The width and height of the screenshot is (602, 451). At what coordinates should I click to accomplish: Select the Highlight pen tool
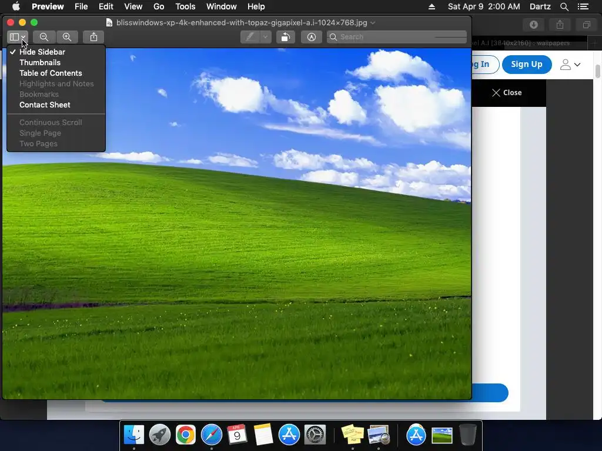(x=250, y=37)
